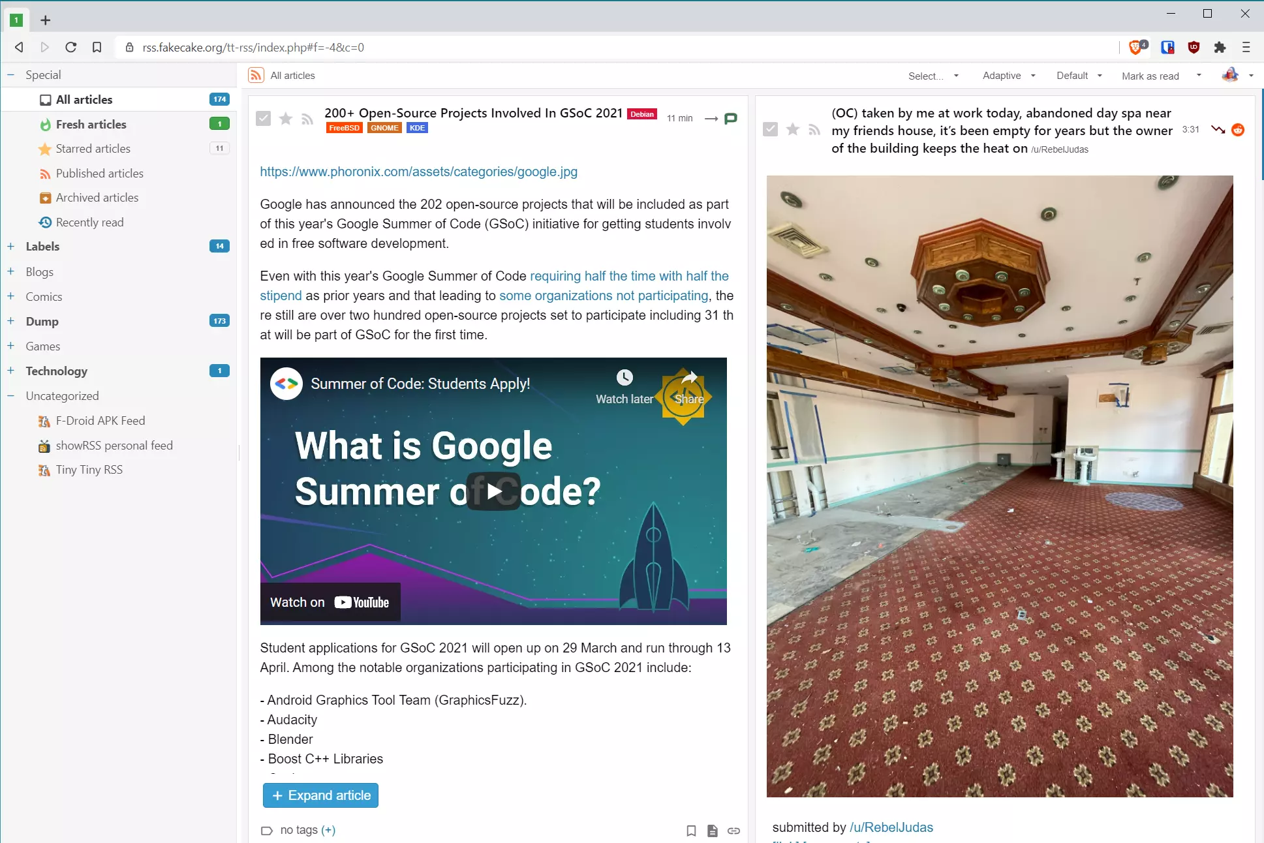Click the publish feed icon on GSoC article

307,118
